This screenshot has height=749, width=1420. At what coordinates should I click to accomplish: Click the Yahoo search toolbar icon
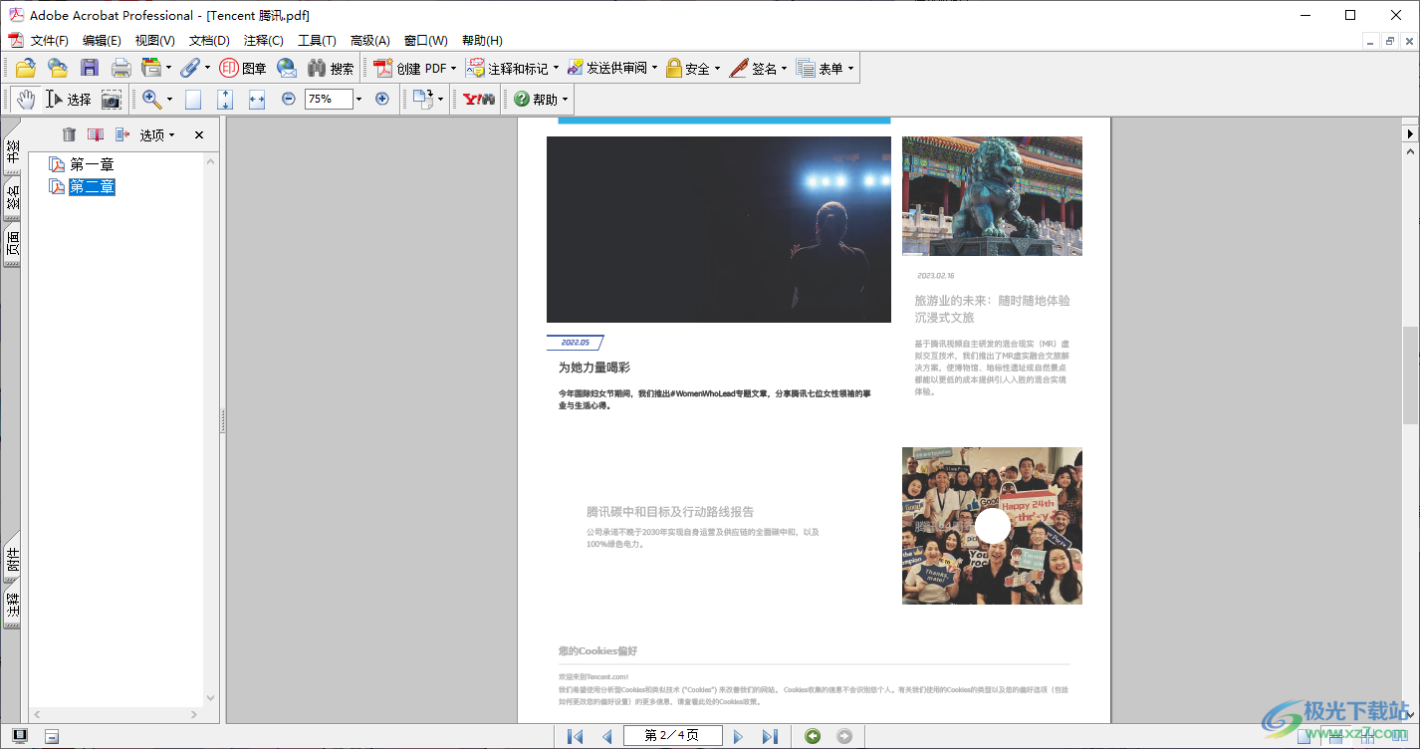pos(479,99)
